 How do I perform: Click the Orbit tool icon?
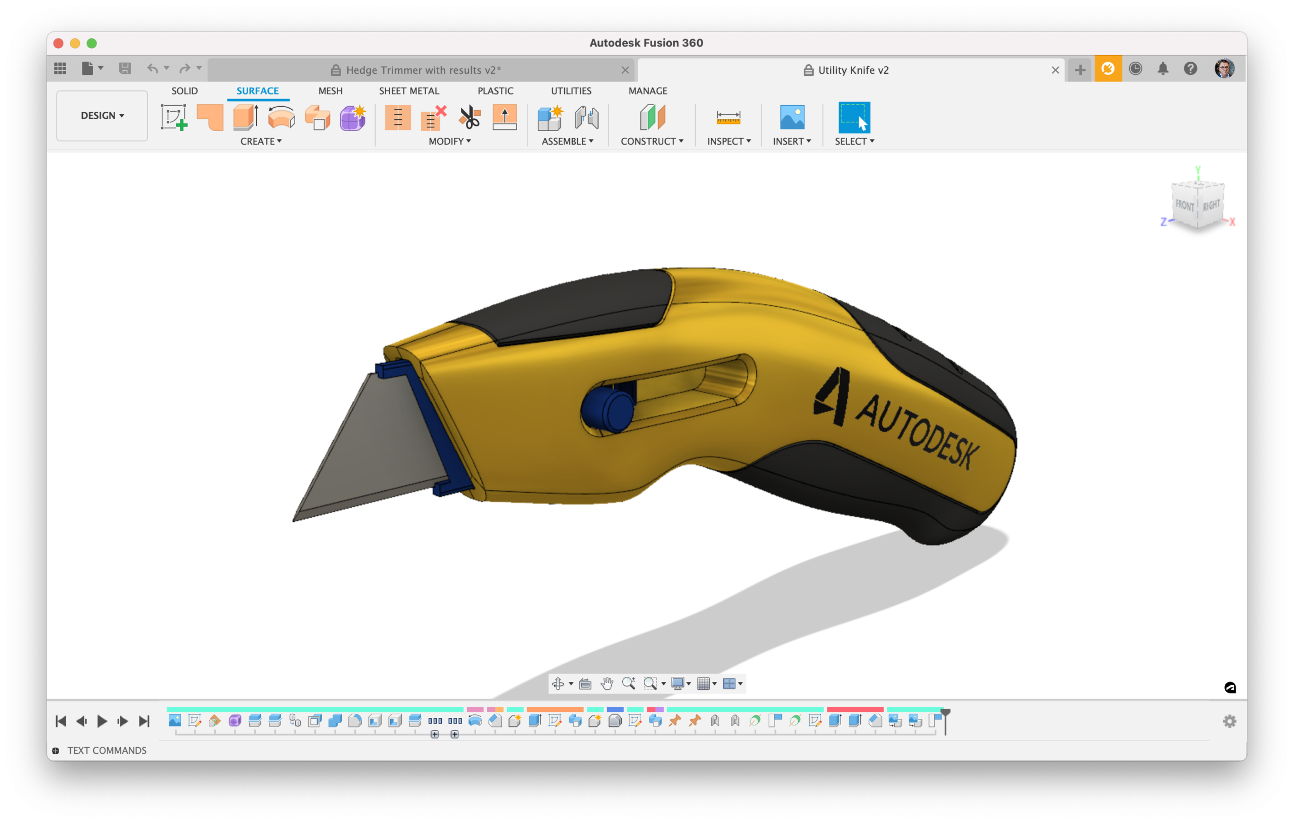558,683
